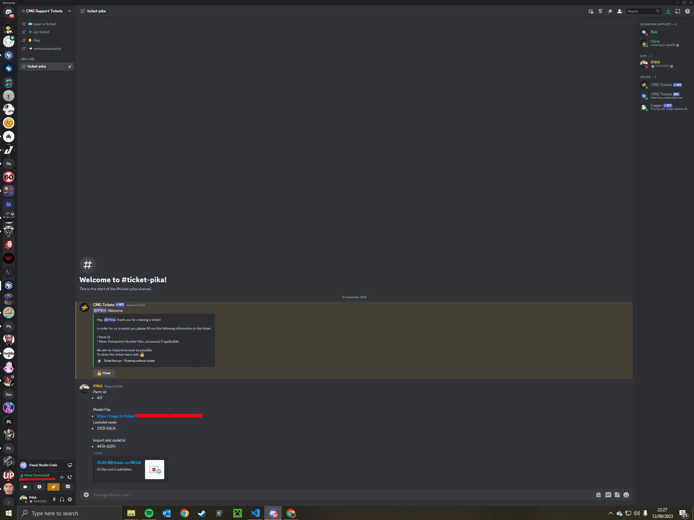Disconnect from the voice call
Viewport: 694px width, 520px height.
click(70, 477)
